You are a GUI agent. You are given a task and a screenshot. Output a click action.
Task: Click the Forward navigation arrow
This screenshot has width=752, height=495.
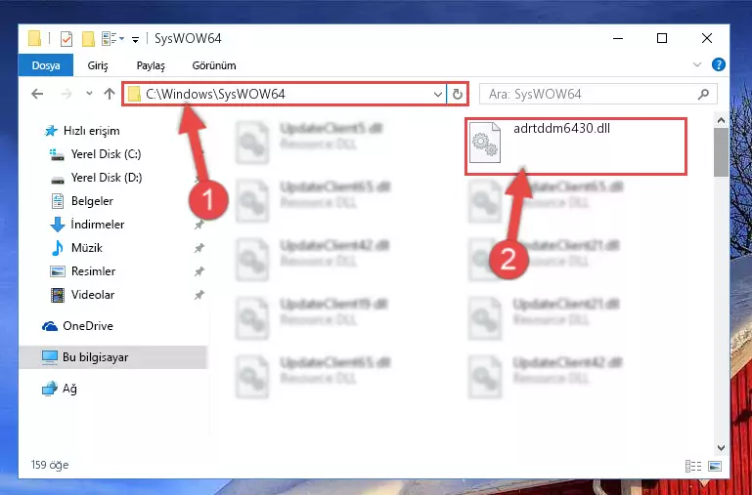pos(66,94)
